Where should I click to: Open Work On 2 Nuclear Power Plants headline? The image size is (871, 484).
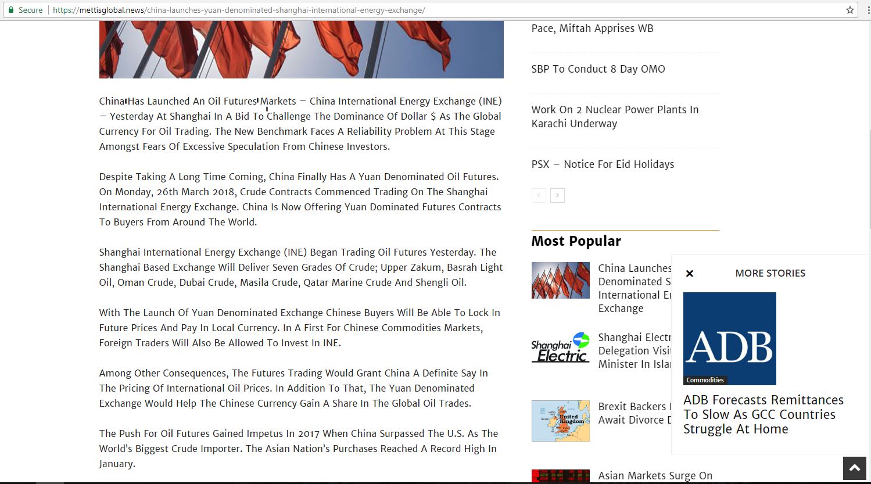coord(615,117)
